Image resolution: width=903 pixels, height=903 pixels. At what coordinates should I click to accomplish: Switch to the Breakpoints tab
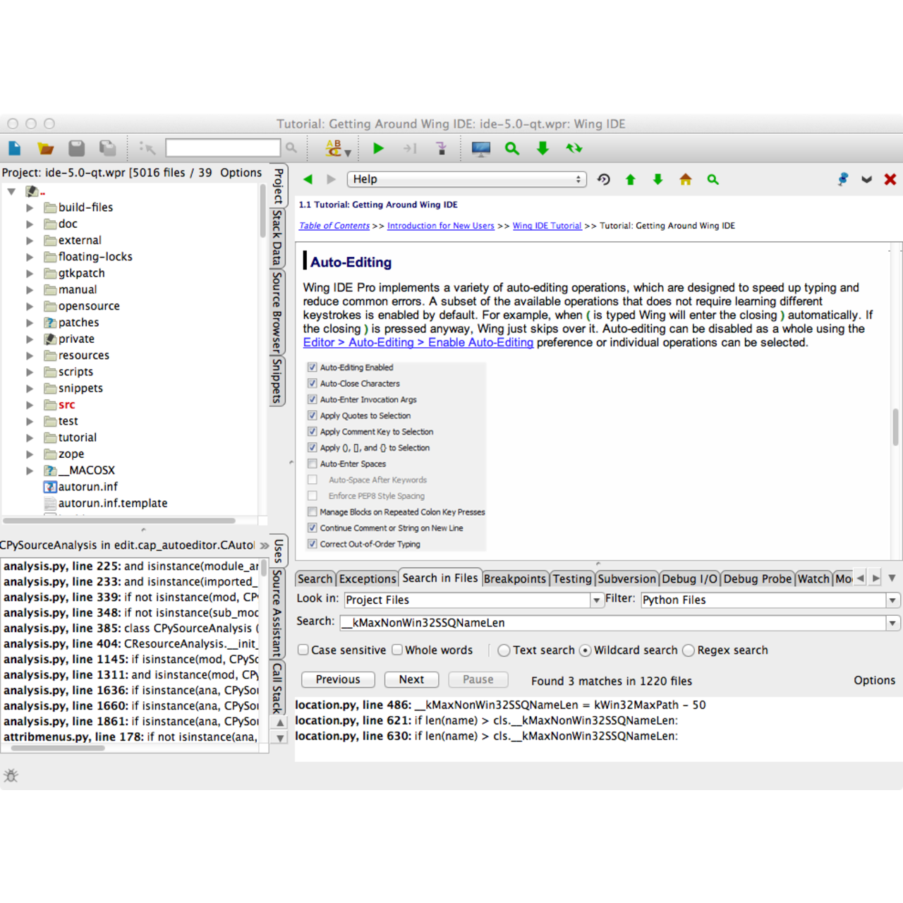point(515,578)
